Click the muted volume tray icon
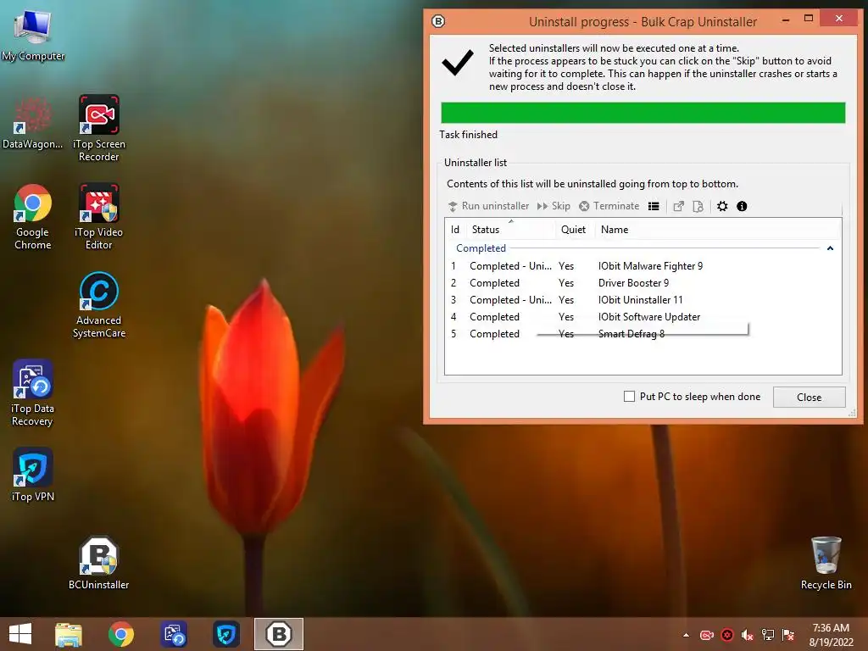This screenshot has height=651, width=868. 748,635
